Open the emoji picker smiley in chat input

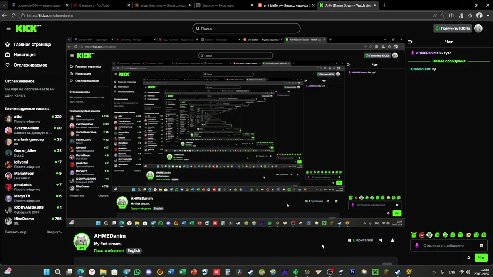(481, 245)
